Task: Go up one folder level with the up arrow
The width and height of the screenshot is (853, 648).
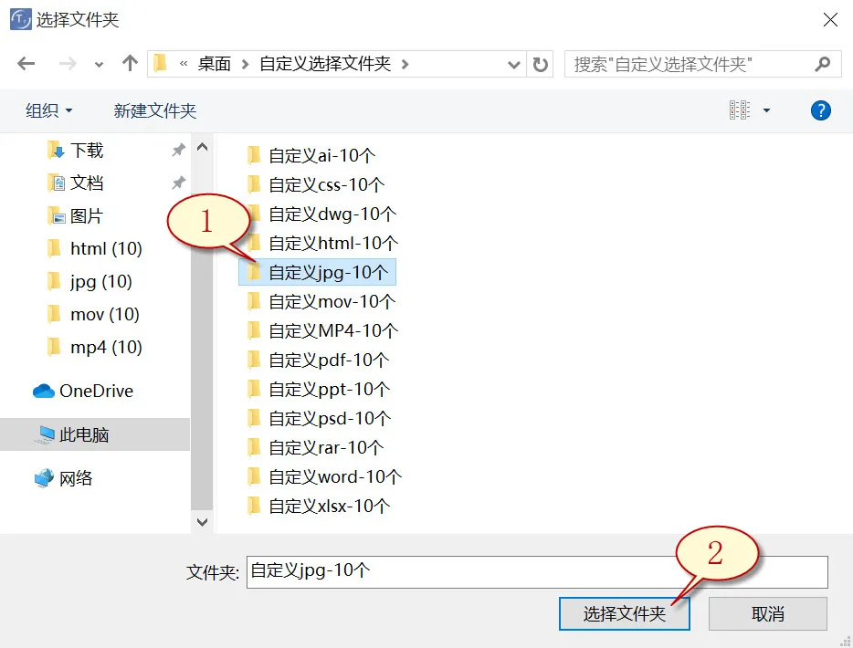Action: click(129, 63)
